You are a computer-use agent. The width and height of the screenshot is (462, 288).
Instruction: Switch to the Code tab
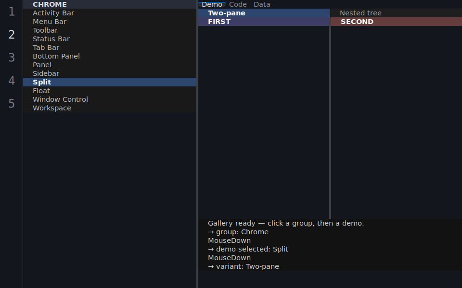[x=238, y=4]
